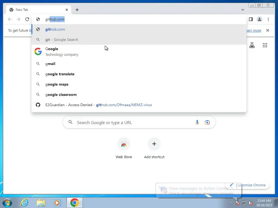Close the New Tab tab

67,10
